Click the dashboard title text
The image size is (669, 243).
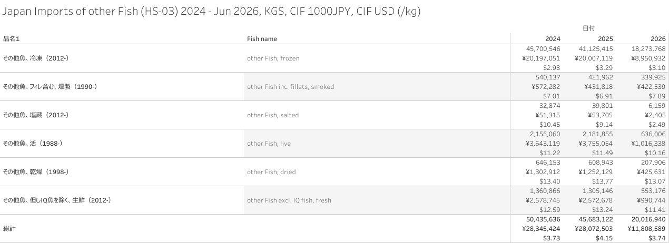coord(211,13)
